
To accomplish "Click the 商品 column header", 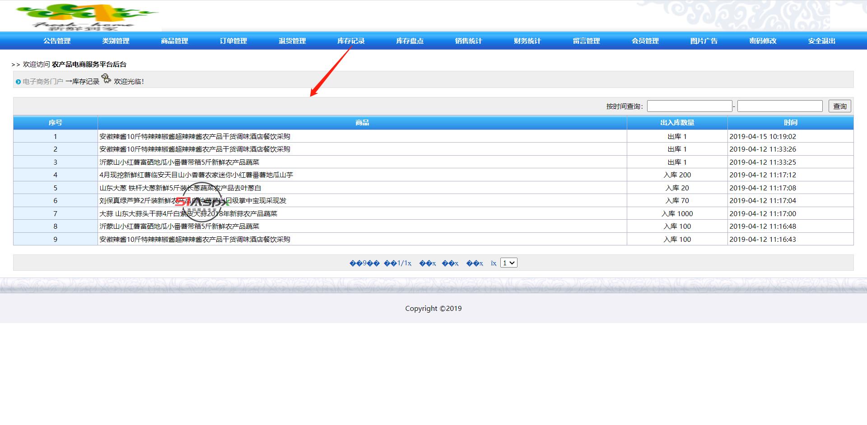I will tap(362, 123).
